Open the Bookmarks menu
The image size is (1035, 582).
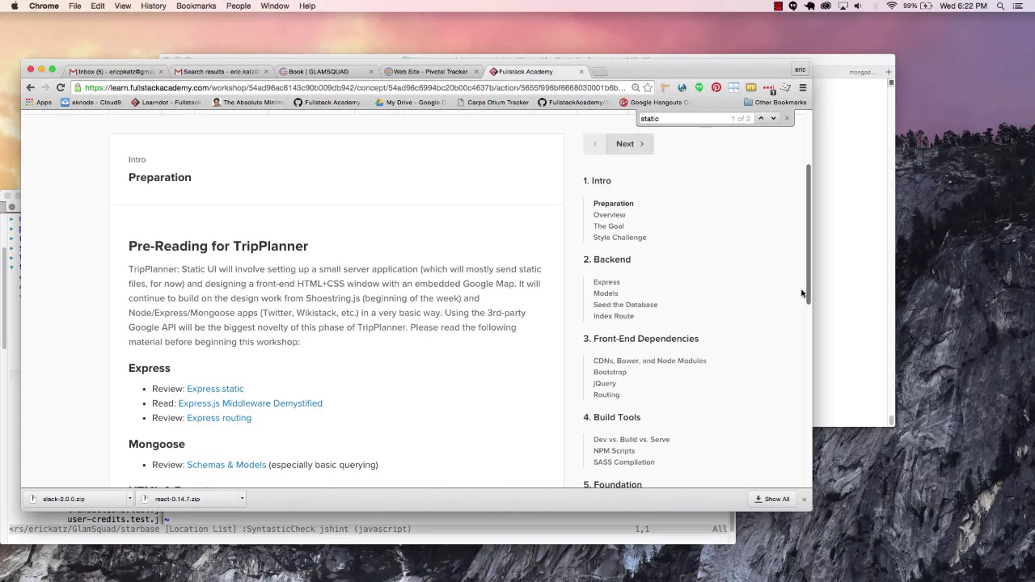(x=196, y=6)
